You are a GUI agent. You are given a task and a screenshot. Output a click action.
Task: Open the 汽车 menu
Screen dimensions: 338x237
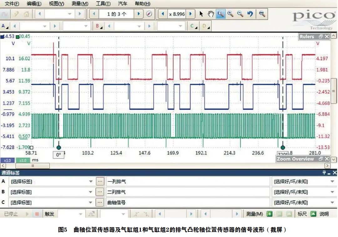coord(122,4)
